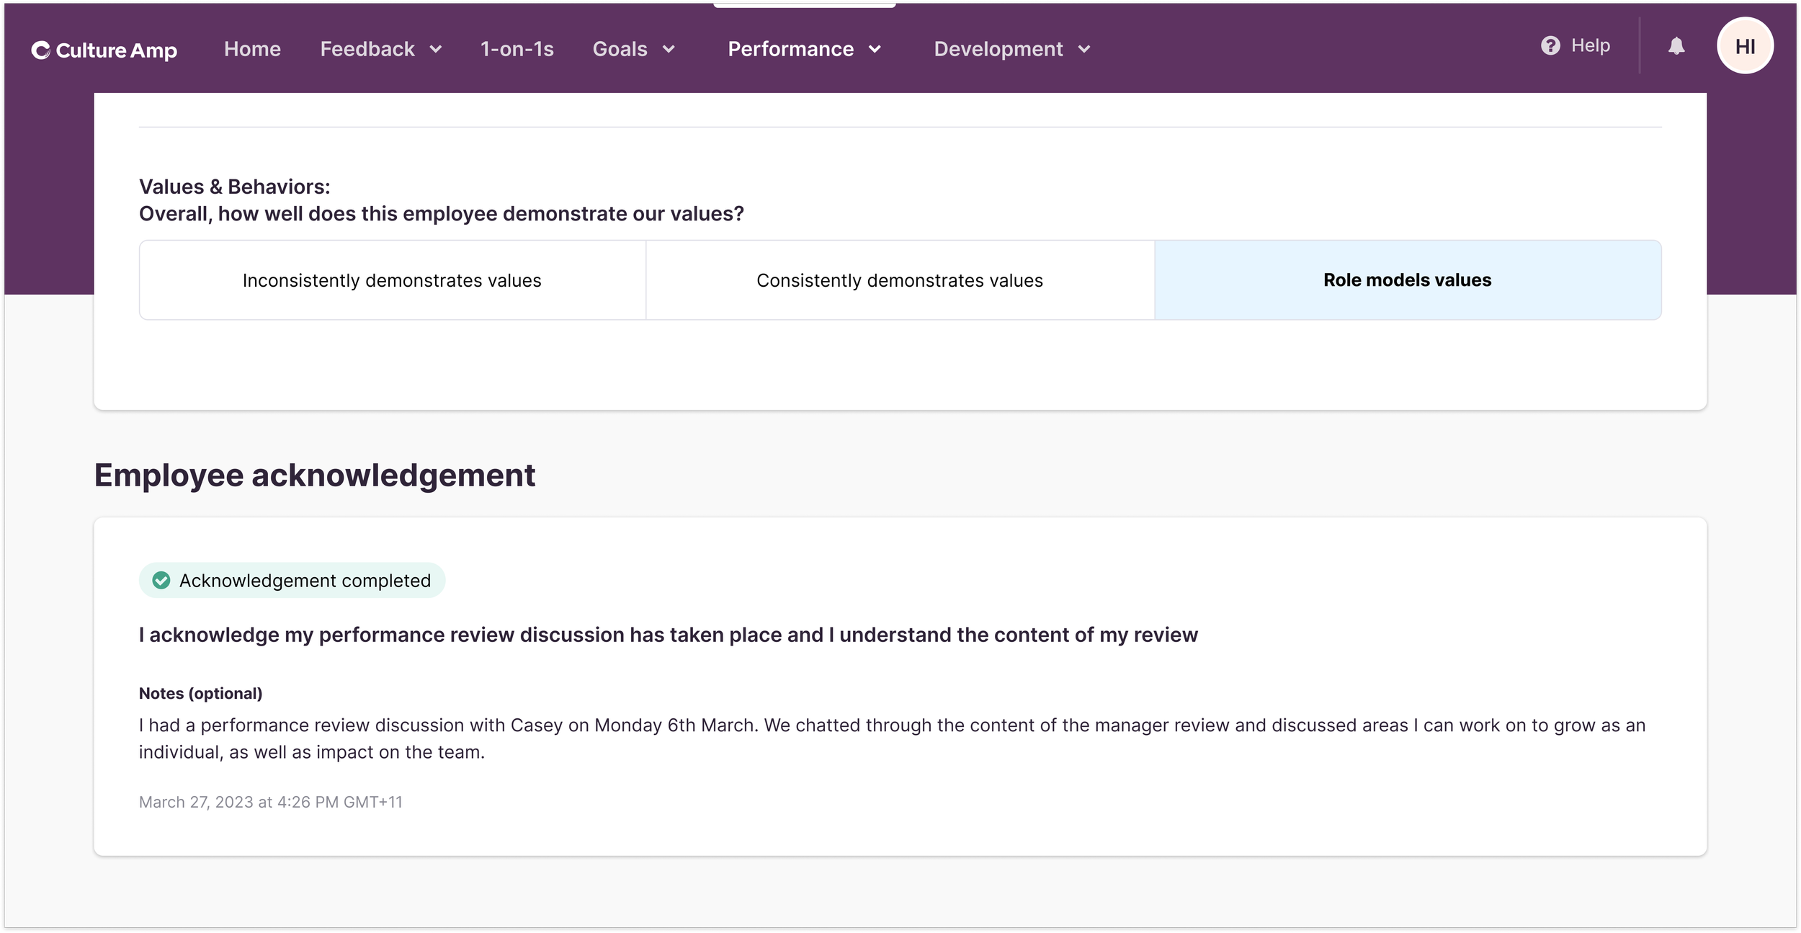Open the HI user avatar menu
Screen dimensions: 1801x933
click(1744, 46)
